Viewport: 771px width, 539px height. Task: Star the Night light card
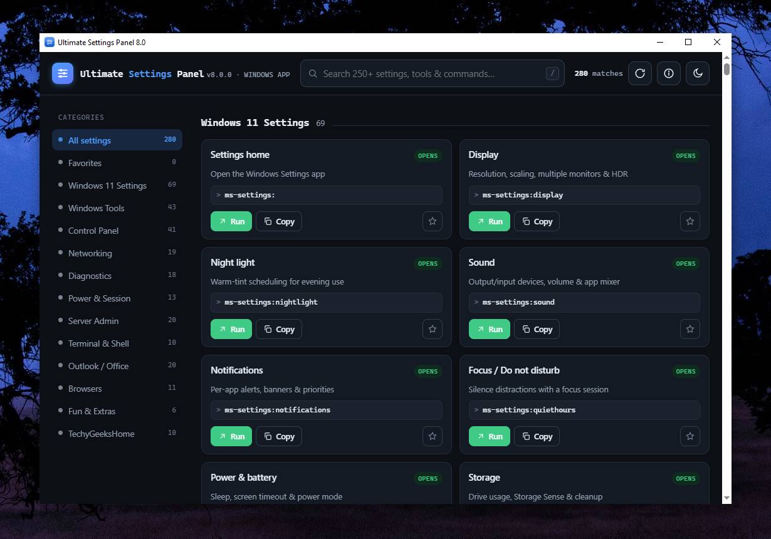(433, 329)
